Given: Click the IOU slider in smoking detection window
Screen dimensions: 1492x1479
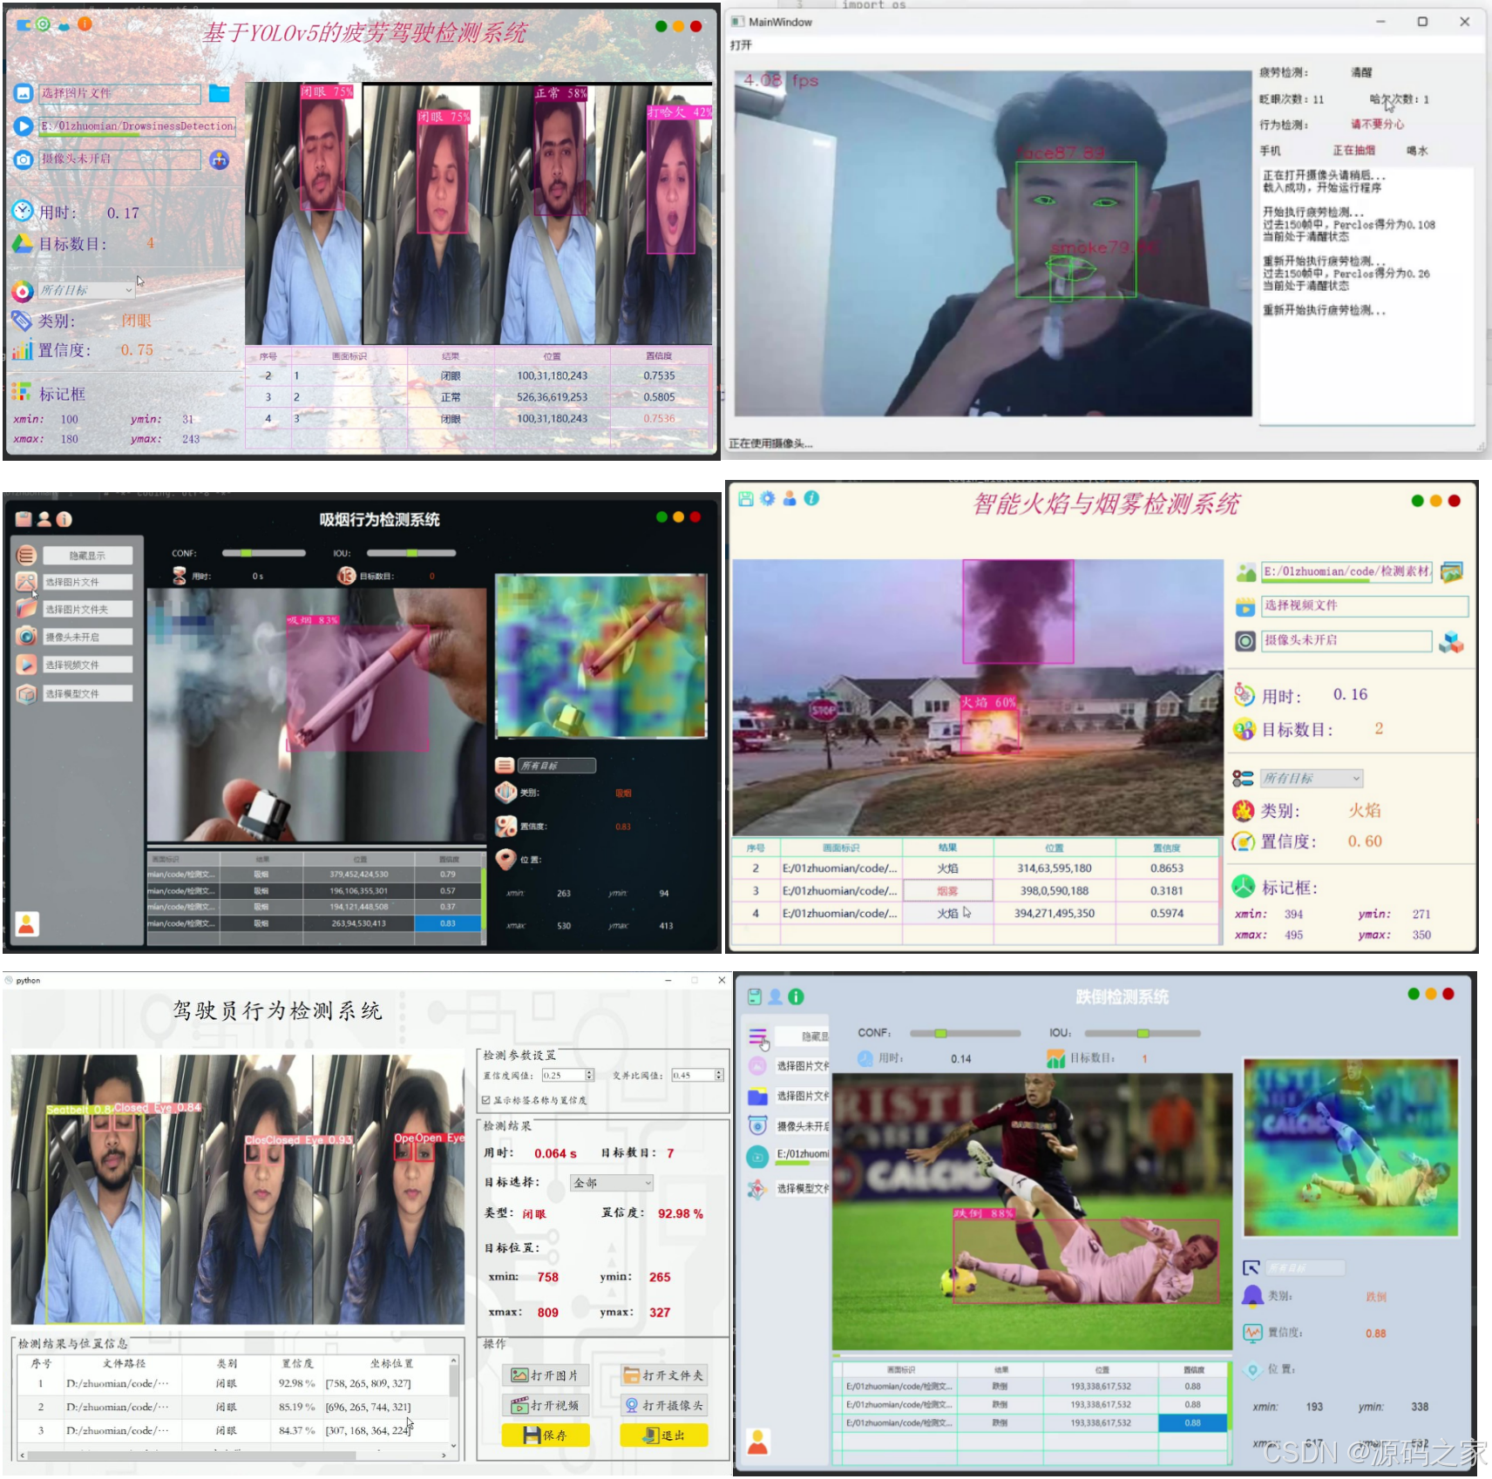Looking at the screenshot, I should [411, 553].
